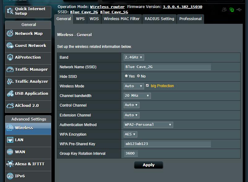Click the IPv6 icon

pos(10,176)
